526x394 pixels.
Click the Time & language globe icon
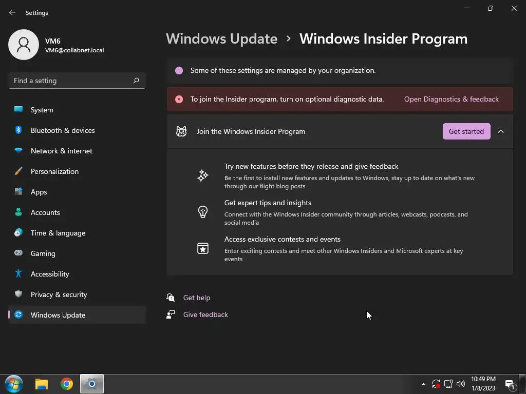[18, 232]
